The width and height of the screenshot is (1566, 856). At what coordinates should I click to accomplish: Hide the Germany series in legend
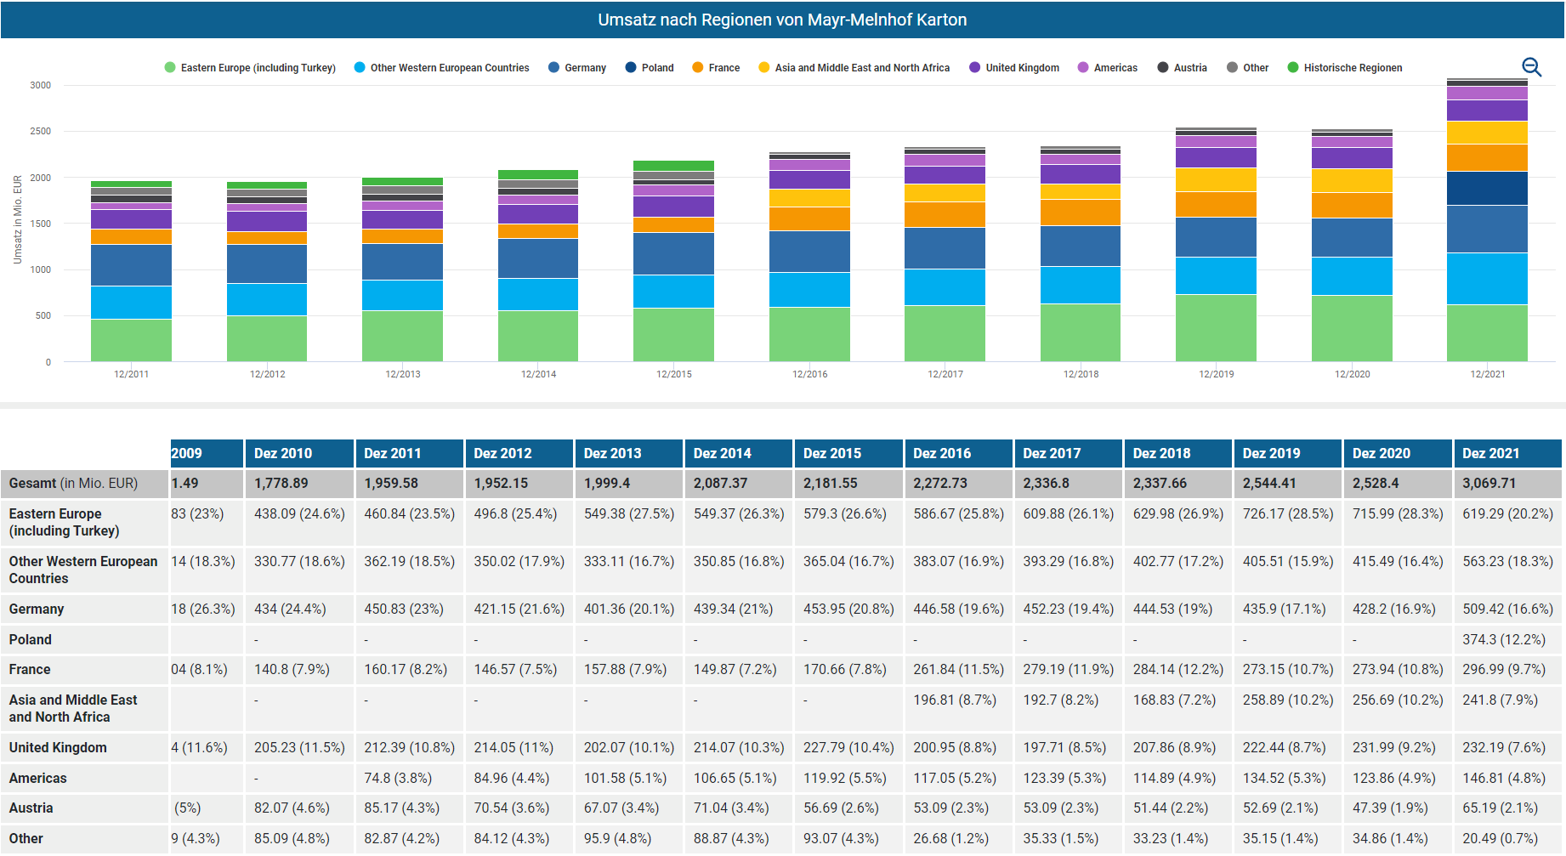pyautogui.click(x=577, y=68)
